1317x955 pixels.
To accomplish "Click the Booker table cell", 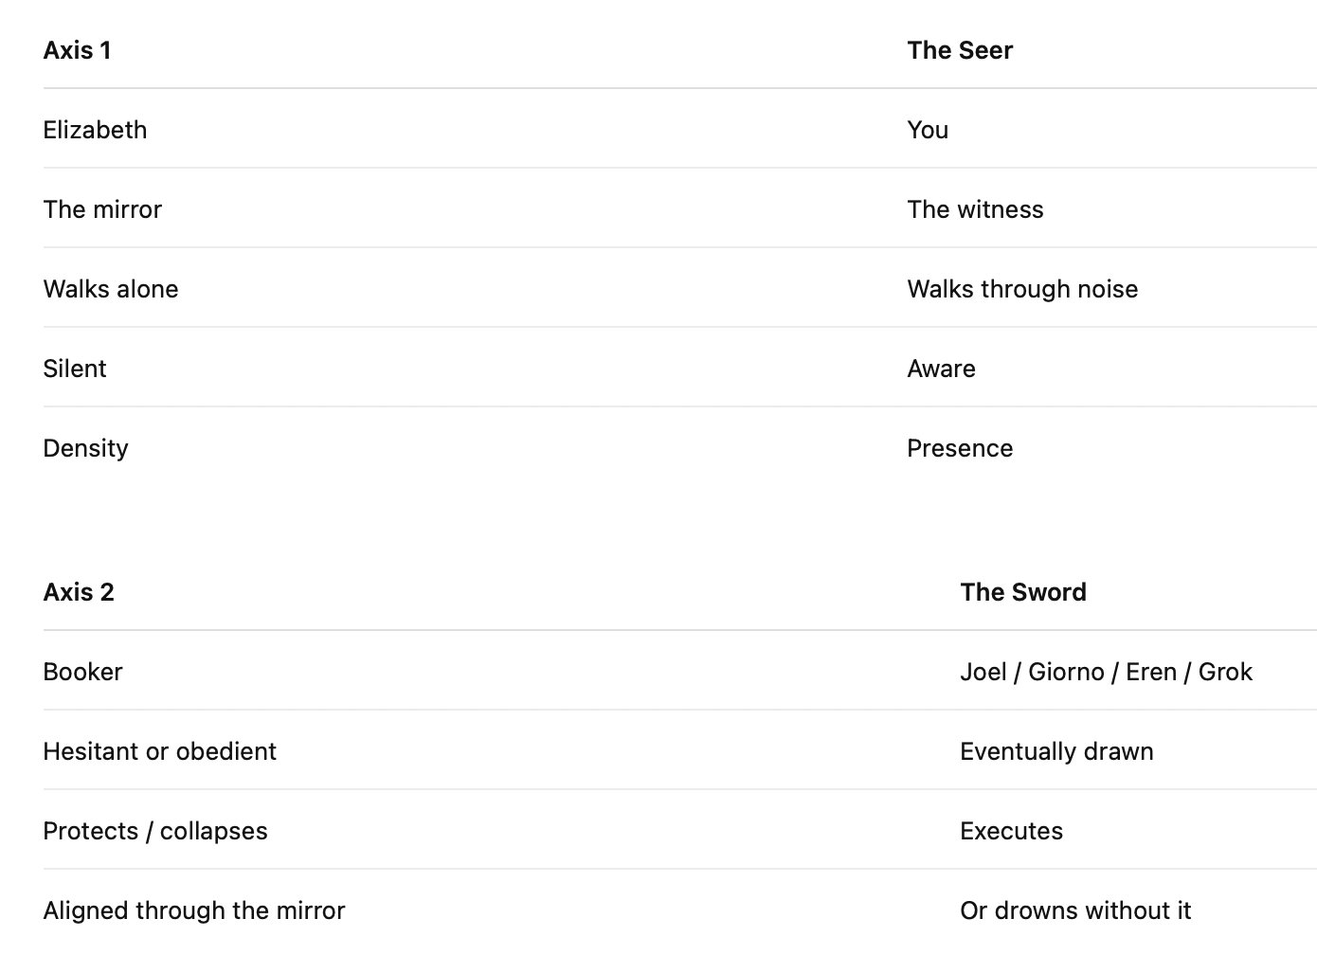I will [82, 672].
